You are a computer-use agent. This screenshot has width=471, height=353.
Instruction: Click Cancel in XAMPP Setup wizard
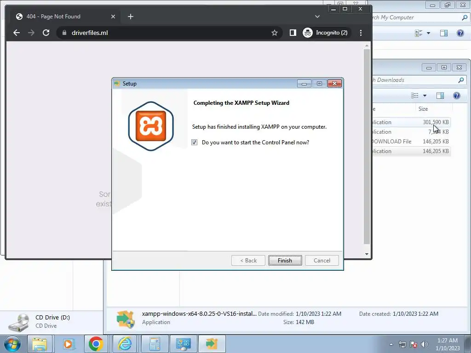(x=322, y=260)
